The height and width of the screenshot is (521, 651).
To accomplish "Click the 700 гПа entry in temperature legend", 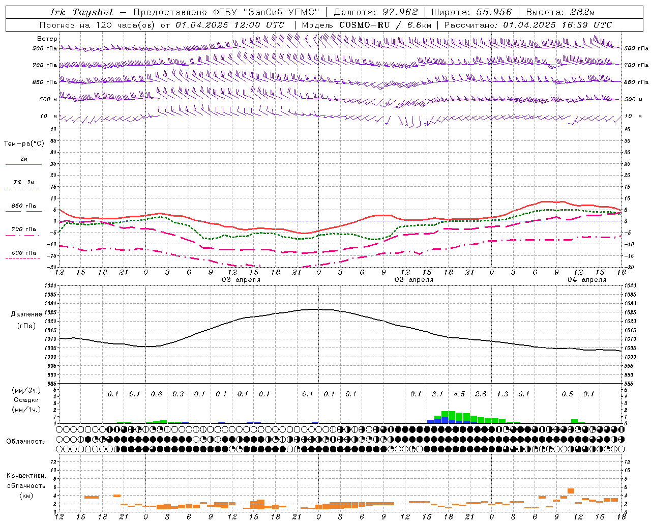I will click(24, 229).
